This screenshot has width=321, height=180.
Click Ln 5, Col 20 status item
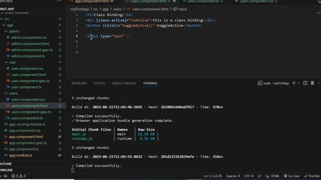click(213, 176)
